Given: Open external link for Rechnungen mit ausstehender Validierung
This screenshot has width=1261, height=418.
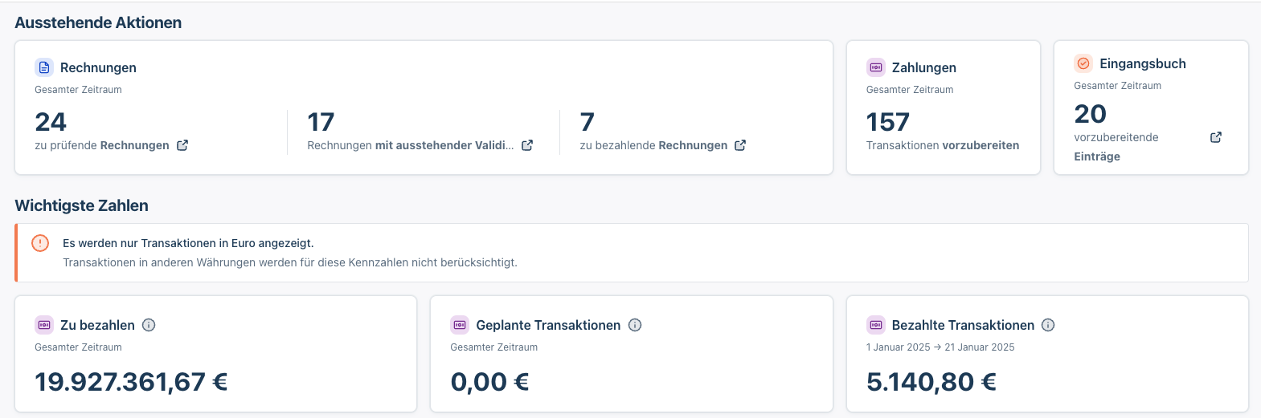Looking at the screenshot, I should 527,145.
